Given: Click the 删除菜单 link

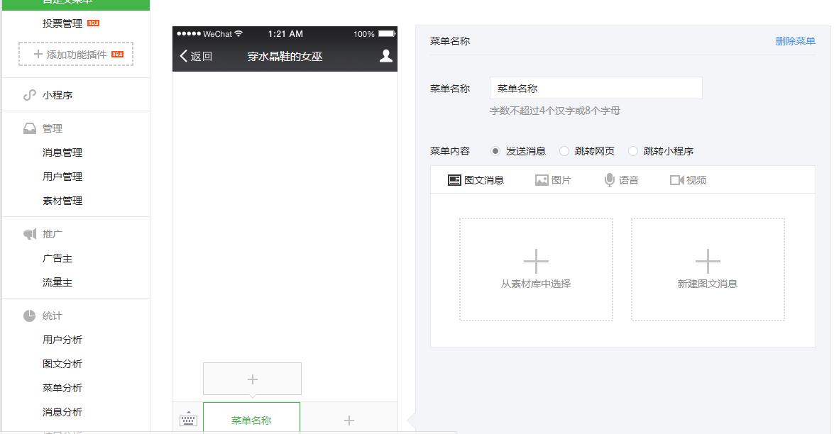Looking at the screenshot, I should (x=795, y=41).
